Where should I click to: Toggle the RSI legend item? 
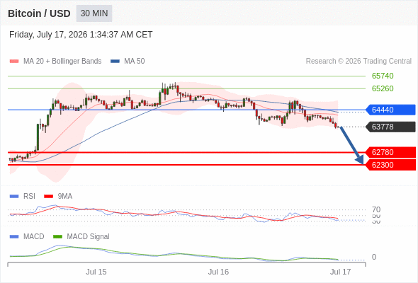point(23,196)
